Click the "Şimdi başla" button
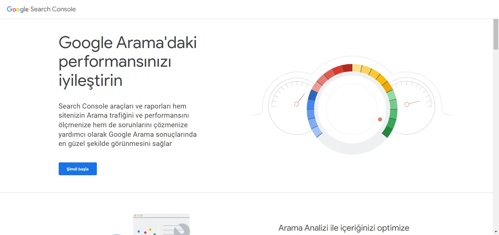Image resolution: width=499 pixels, height=235 pixels. pos(77,169)
